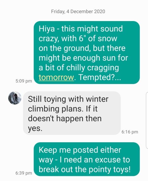
Task: Select the "Still toying with winter climbing" reply bubble
Action: [72, 113]
